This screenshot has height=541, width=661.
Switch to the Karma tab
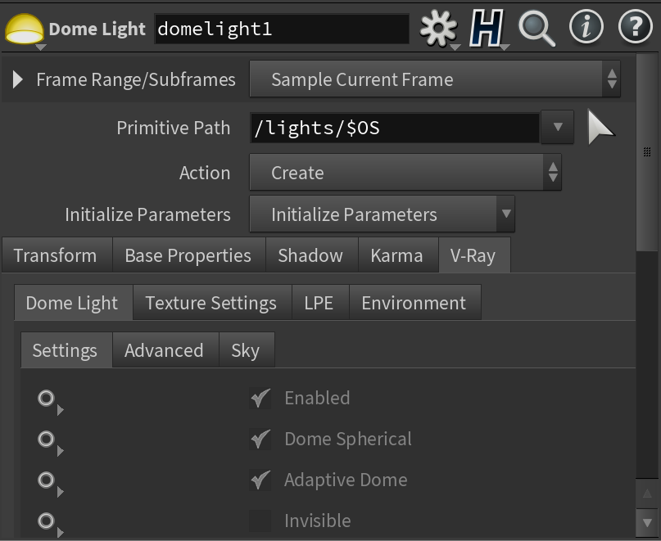tap(396, 255)
